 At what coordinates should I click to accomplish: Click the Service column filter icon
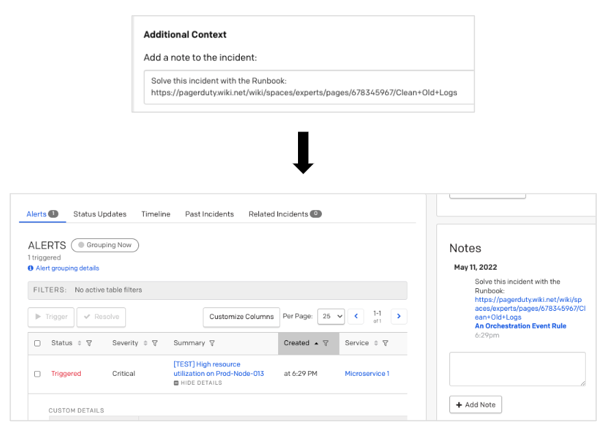(385, 343)
